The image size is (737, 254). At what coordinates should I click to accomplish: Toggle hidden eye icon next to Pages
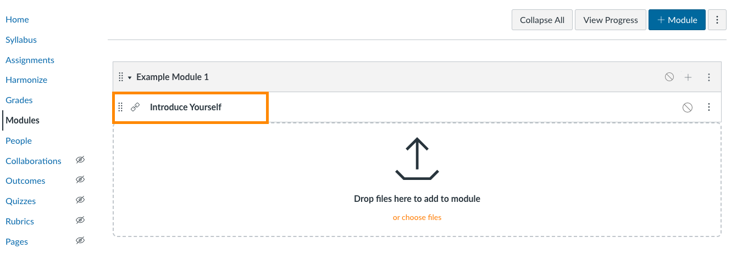pos(80,241)
